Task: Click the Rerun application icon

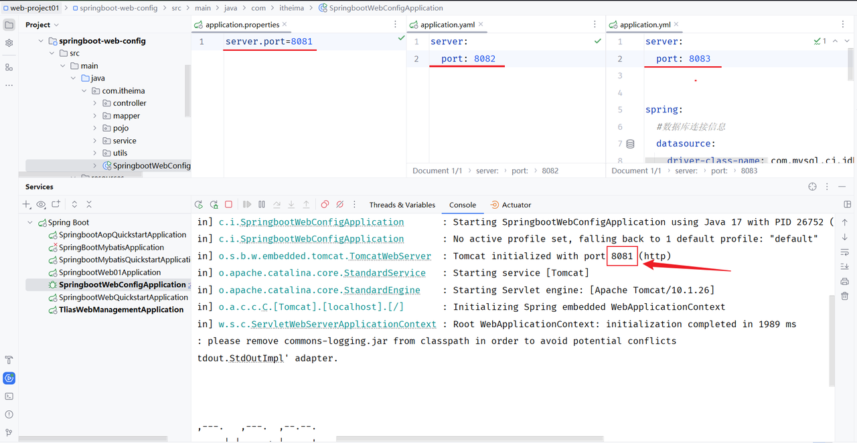Action: [x=199, y=205]
